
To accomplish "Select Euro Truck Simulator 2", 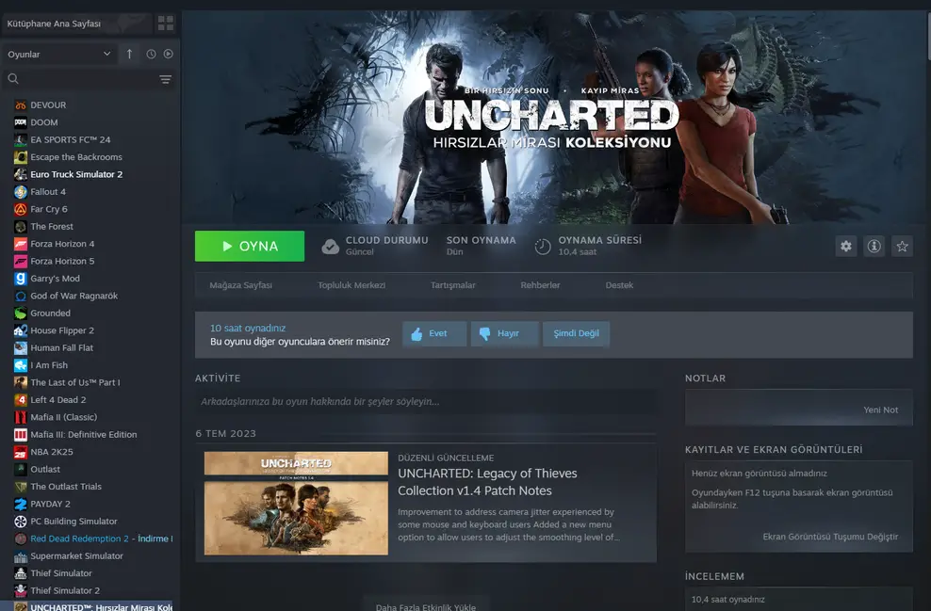I will point(76,174).
